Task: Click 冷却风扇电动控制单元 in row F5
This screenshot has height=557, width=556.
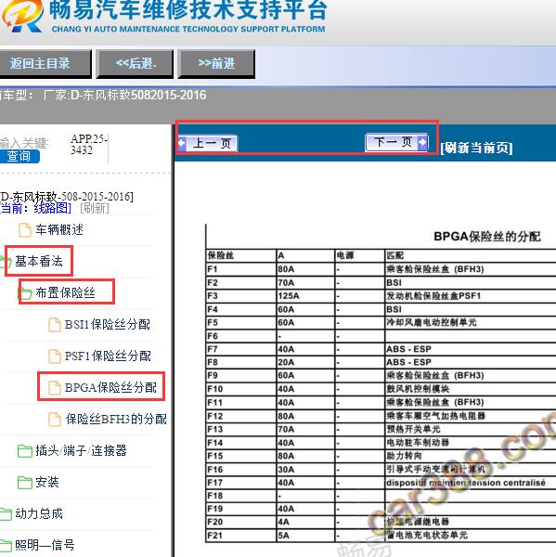Action: (432, 322)
